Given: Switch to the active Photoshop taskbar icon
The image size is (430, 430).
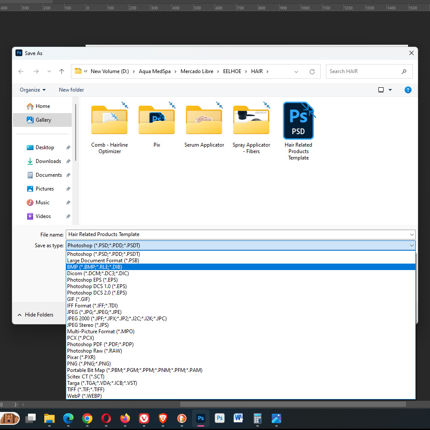Looking at the screenshot, I should 200,418.
